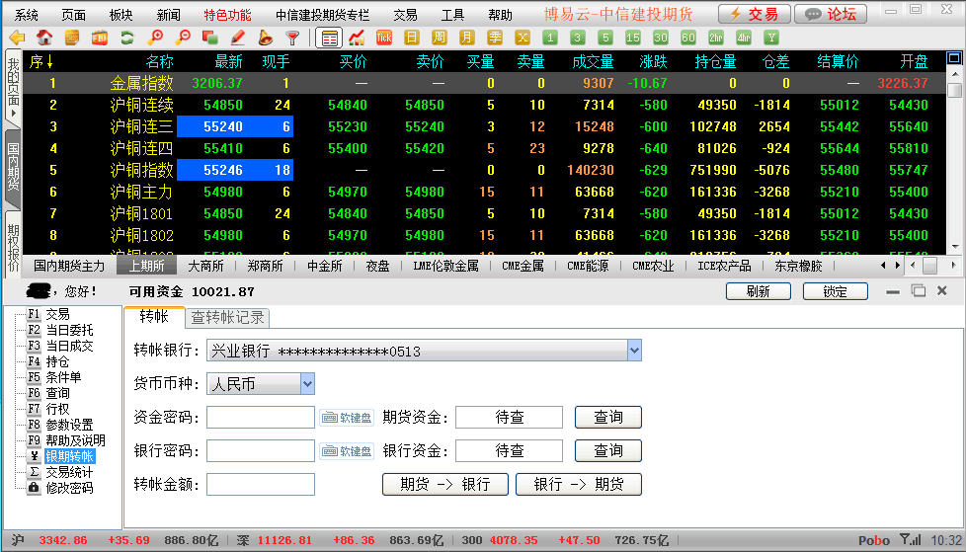
Task: Select the daily 日 chart period icon
Action: [x=412, y=38]
